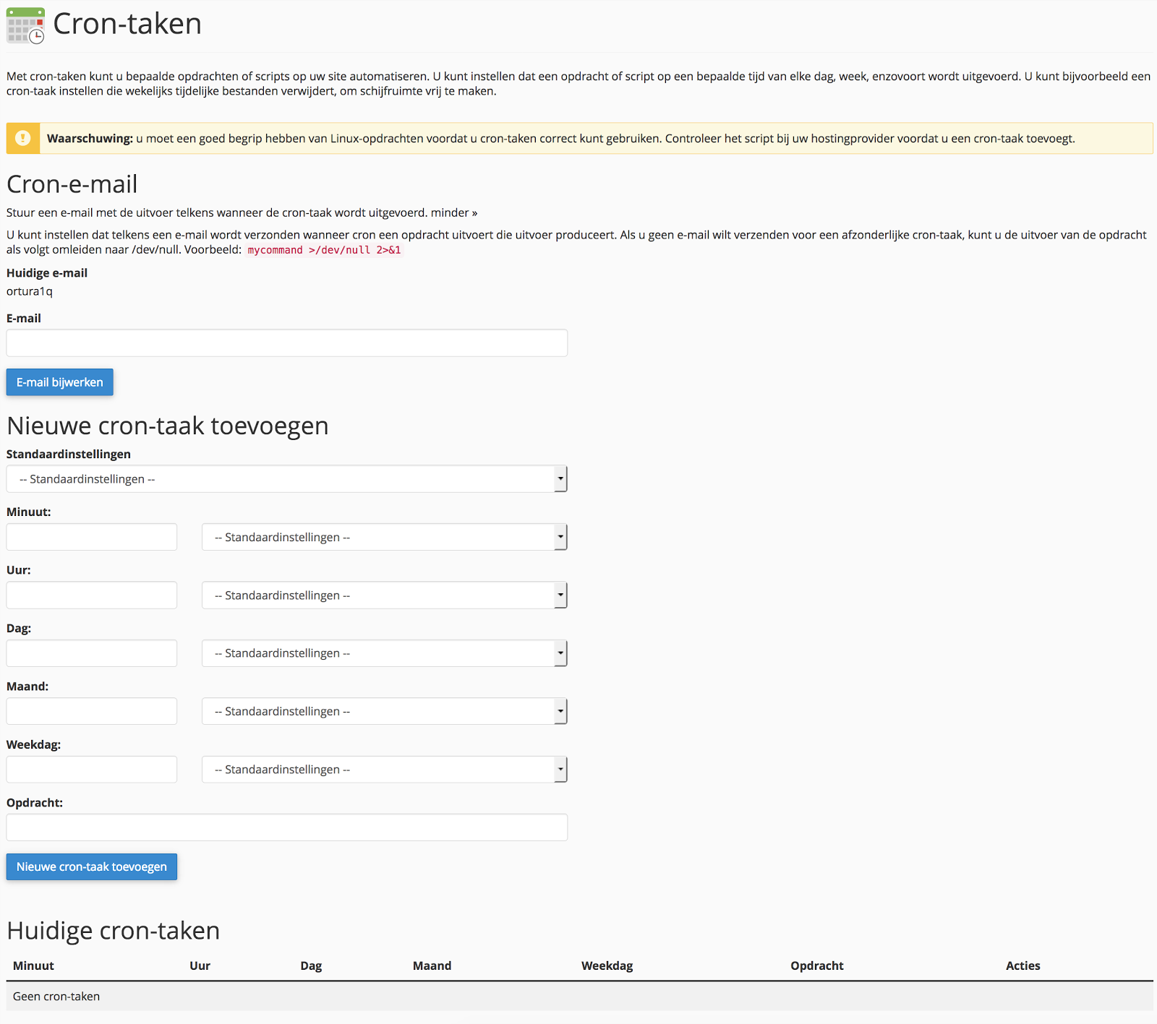The image size is (1157, 1024).
Task: Click the Minuut column header
Action: click(x=33, y=965)
